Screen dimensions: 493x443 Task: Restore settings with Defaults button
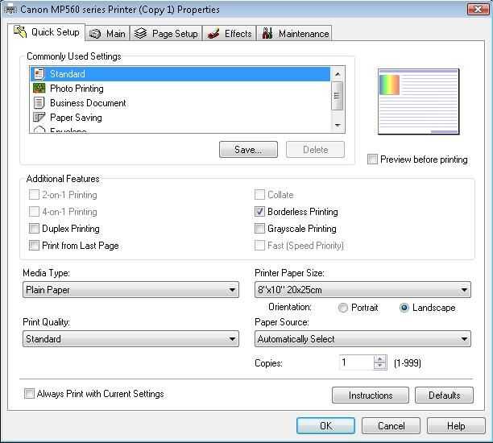[444, 395]
